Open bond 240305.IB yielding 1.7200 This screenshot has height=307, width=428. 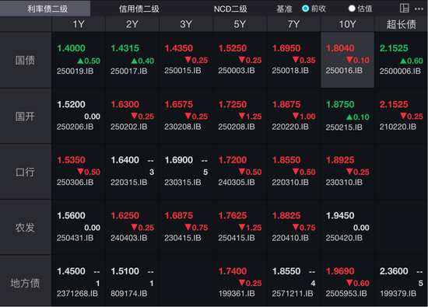(x=240, y=172)
